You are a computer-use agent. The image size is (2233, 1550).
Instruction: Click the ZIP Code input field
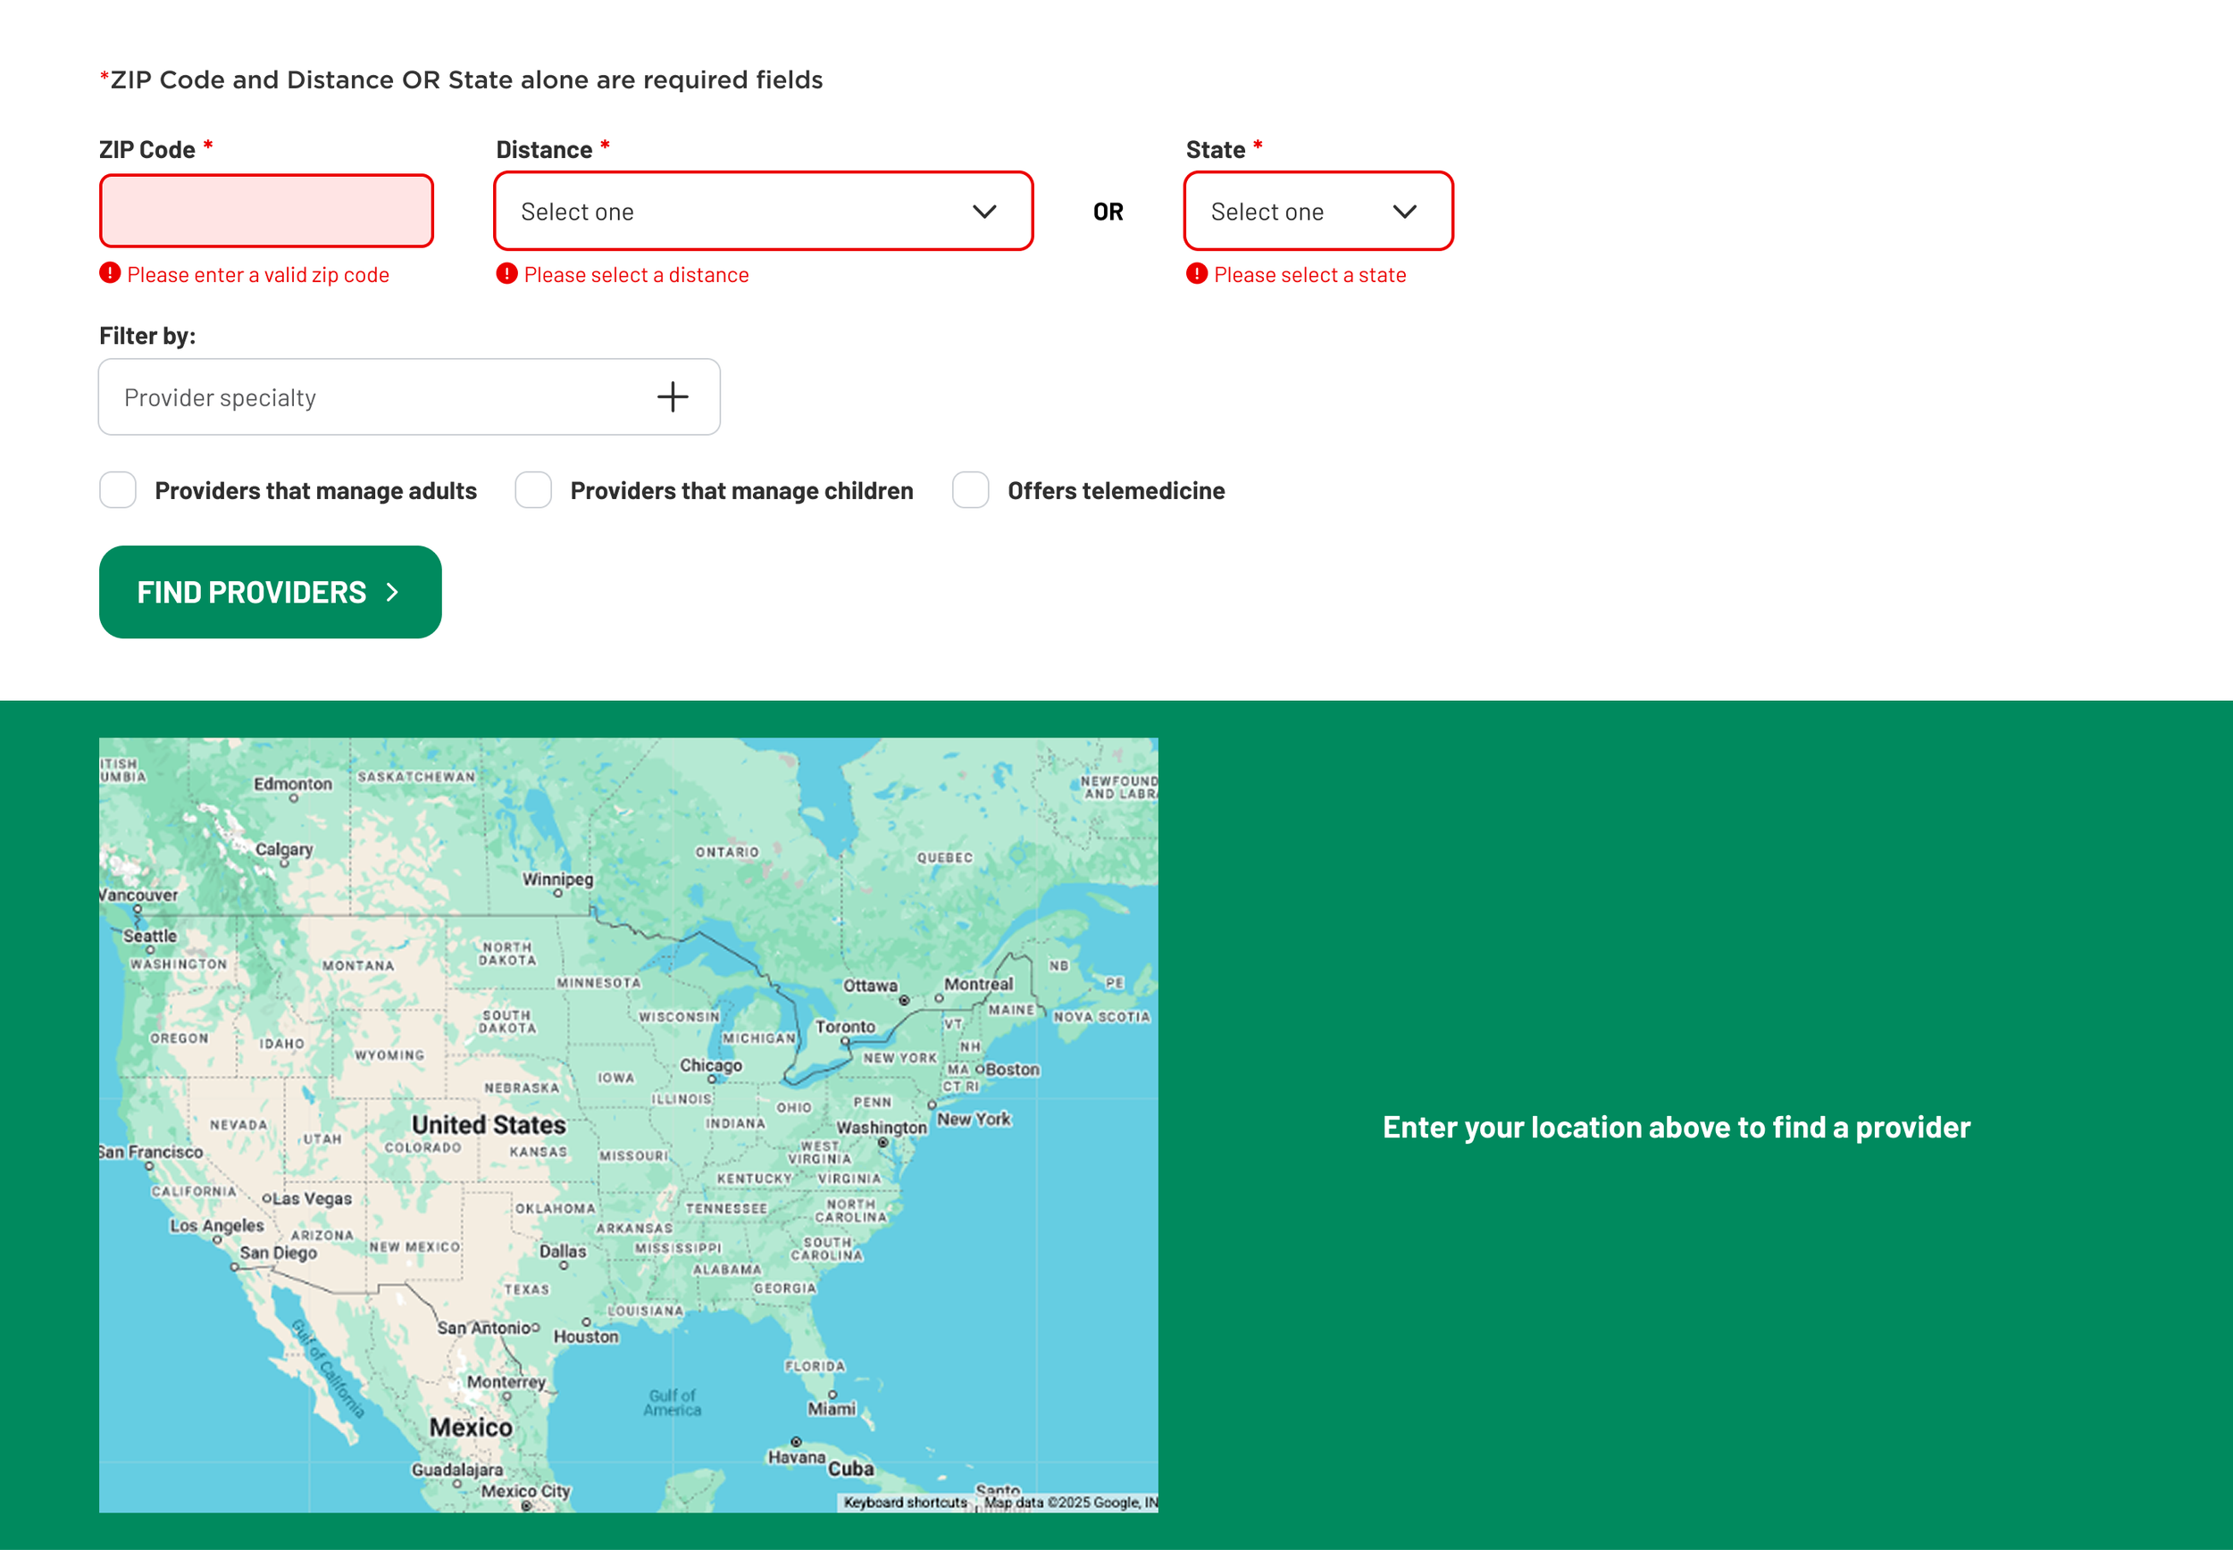(x=266, y=211)
